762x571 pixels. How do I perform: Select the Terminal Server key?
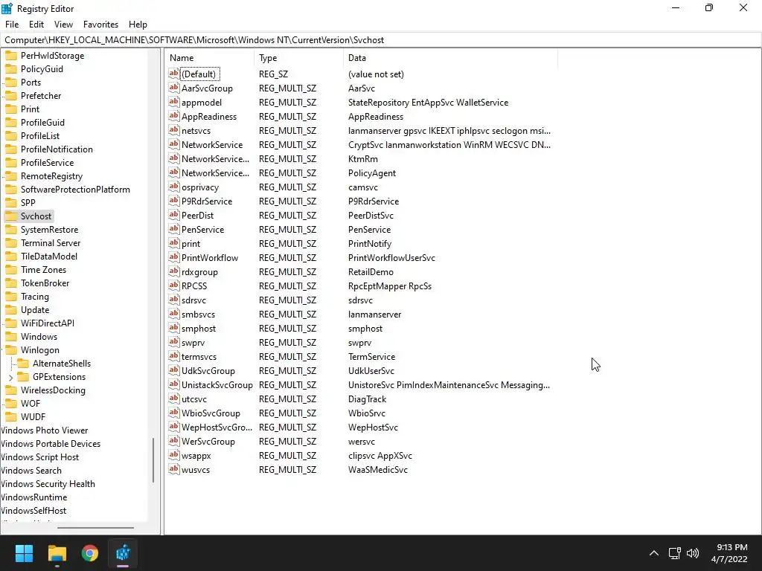[x=51, y=243]
